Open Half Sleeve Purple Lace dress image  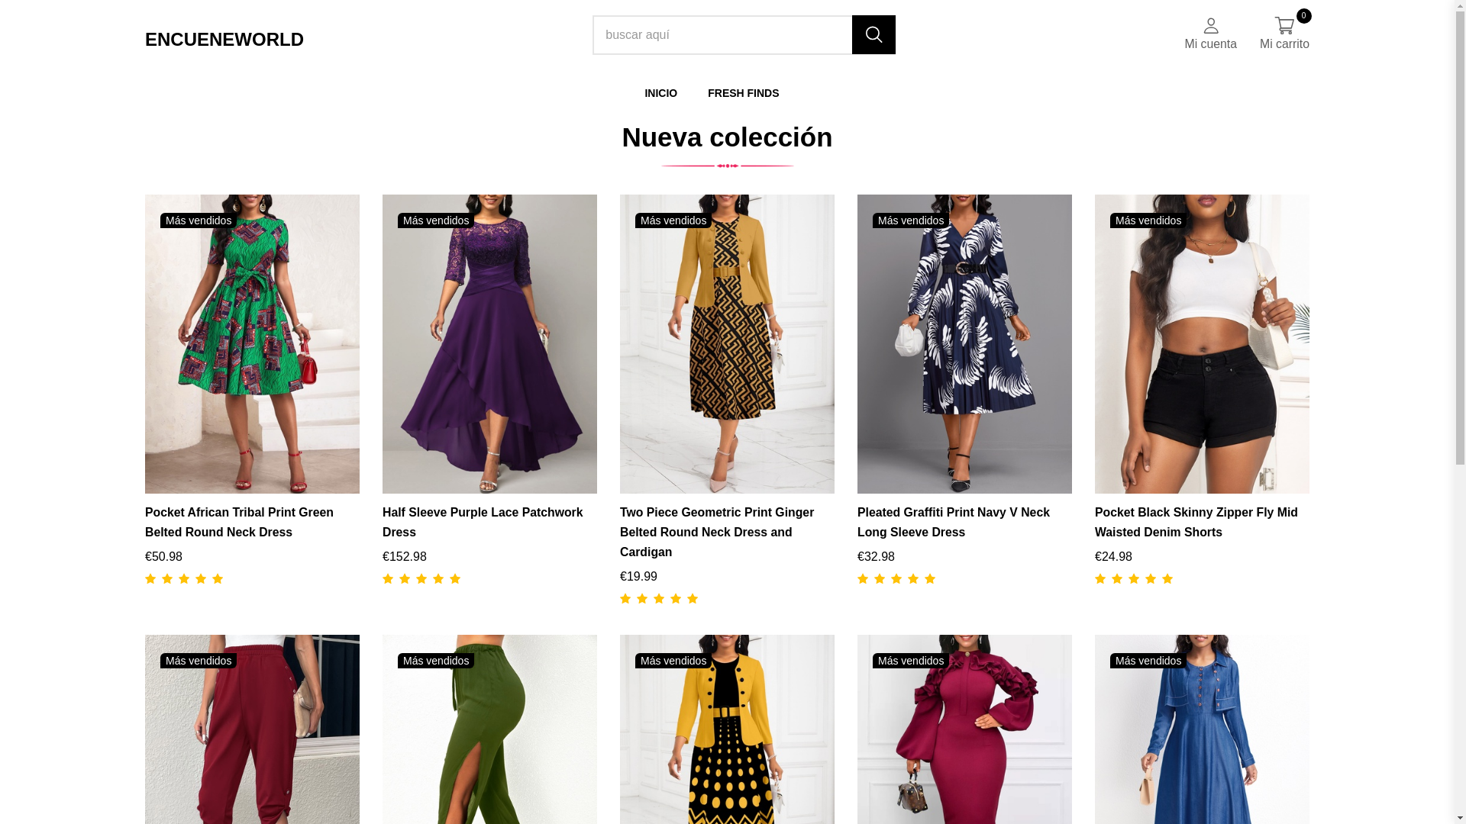click(489, 344)
